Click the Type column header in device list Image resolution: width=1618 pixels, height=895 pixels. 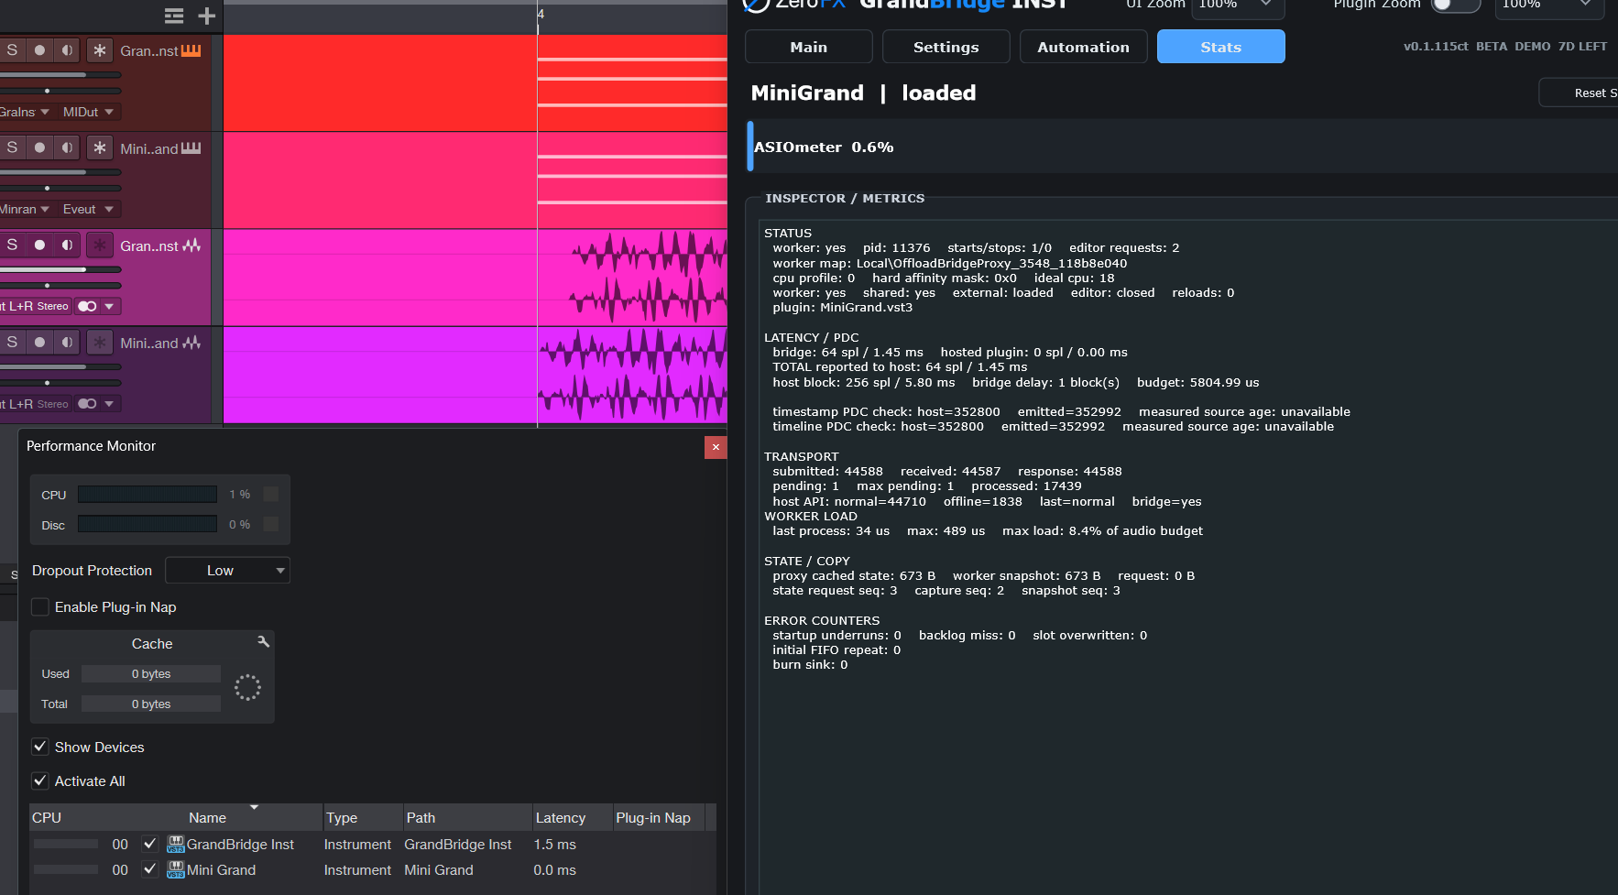point(363,817)
